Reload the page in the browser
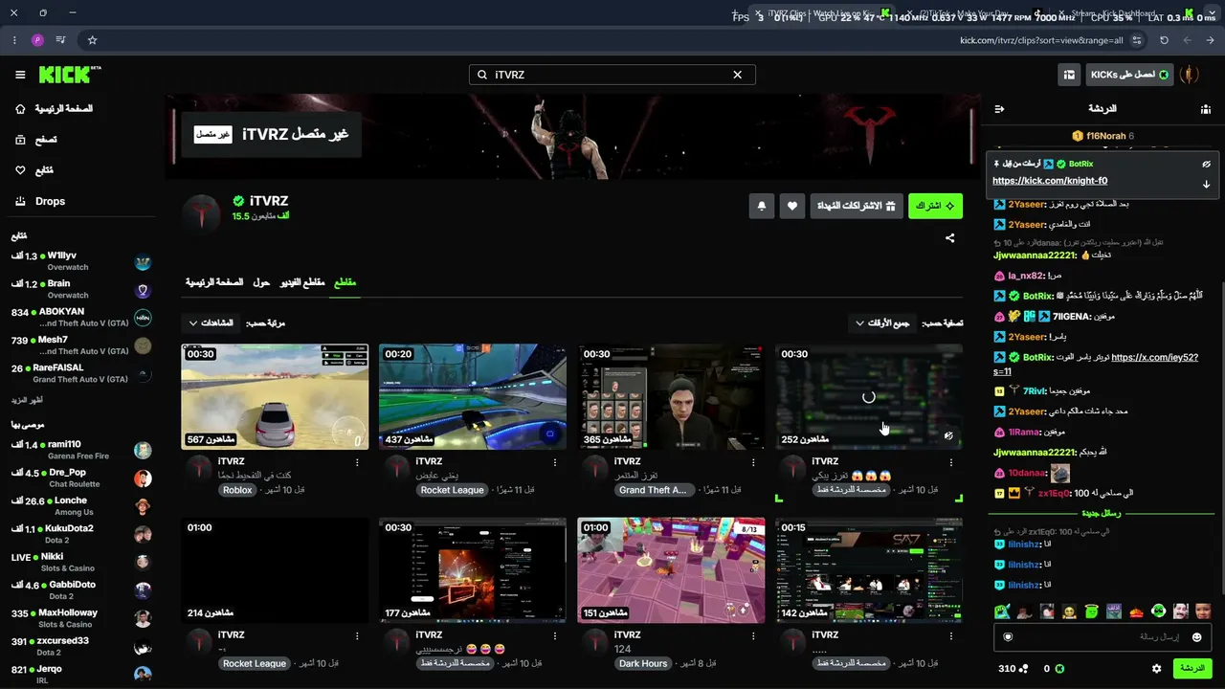Viewport: 1225px width, 689px height. coord(1164,40)
